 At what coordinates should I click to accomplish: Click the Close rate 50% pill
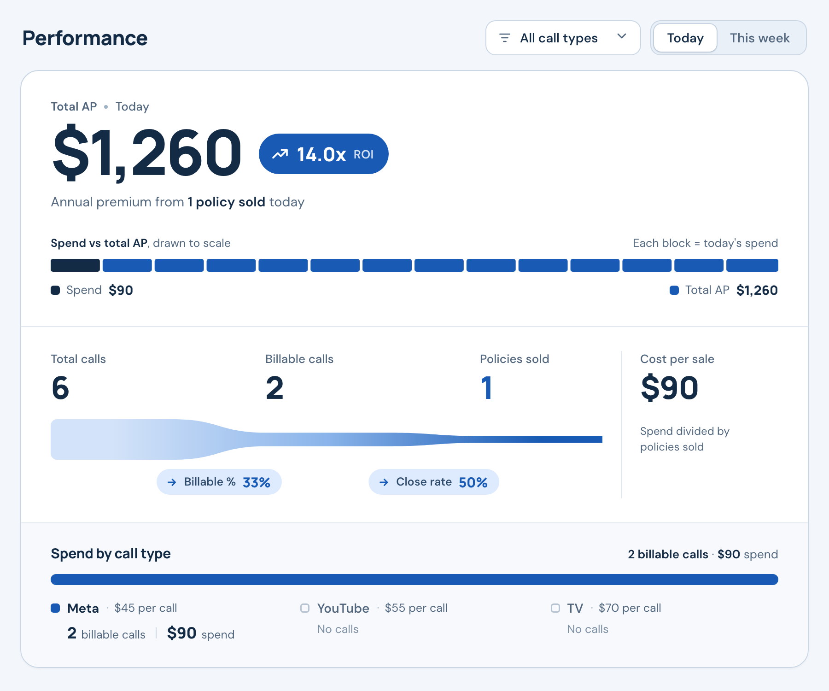434,482
